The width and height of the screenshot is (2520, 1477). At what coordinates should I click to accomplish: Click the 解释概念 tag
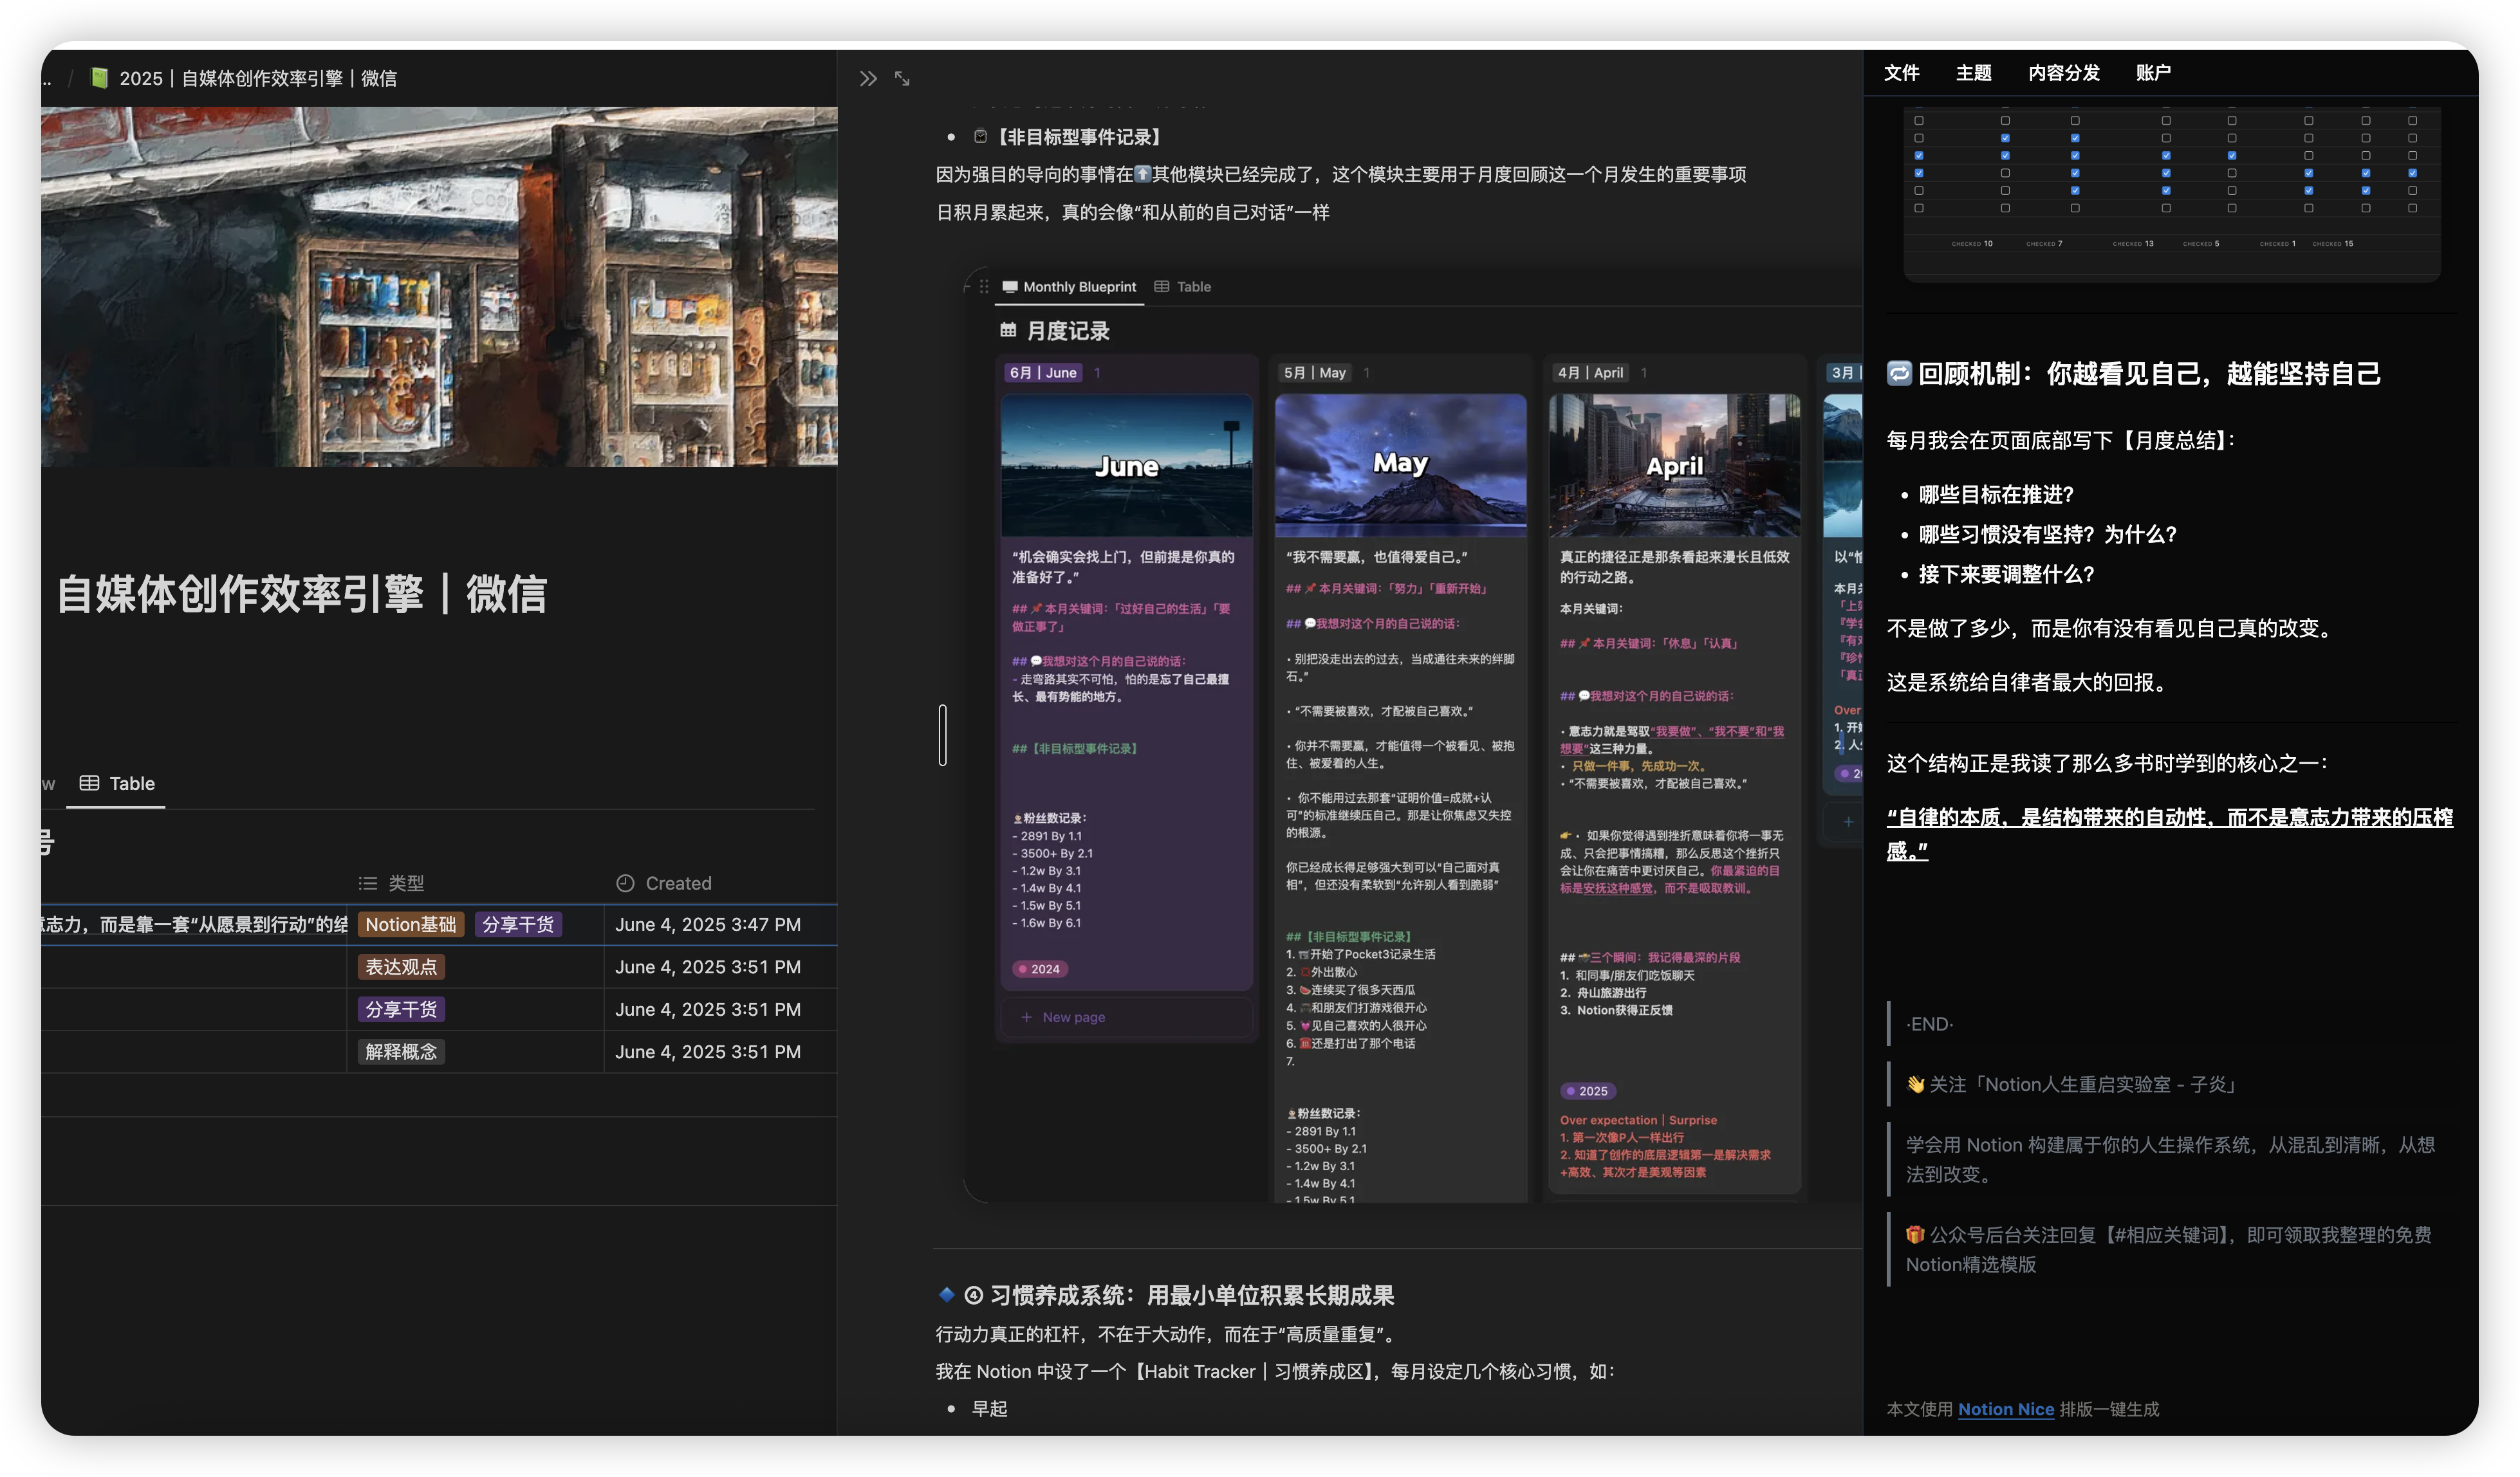(401, 1052)
